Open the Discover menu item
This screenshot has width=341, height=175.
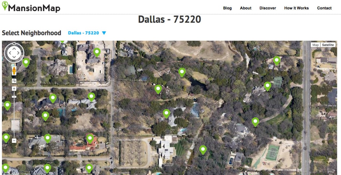point(268,8)
